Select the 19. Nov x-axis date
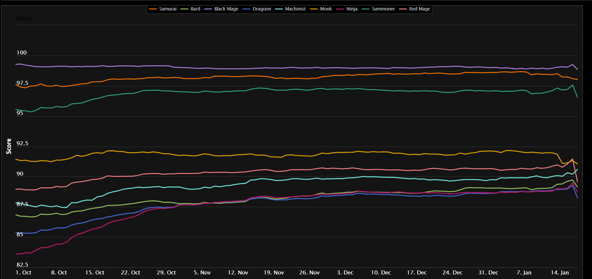 tap(274, 272)
